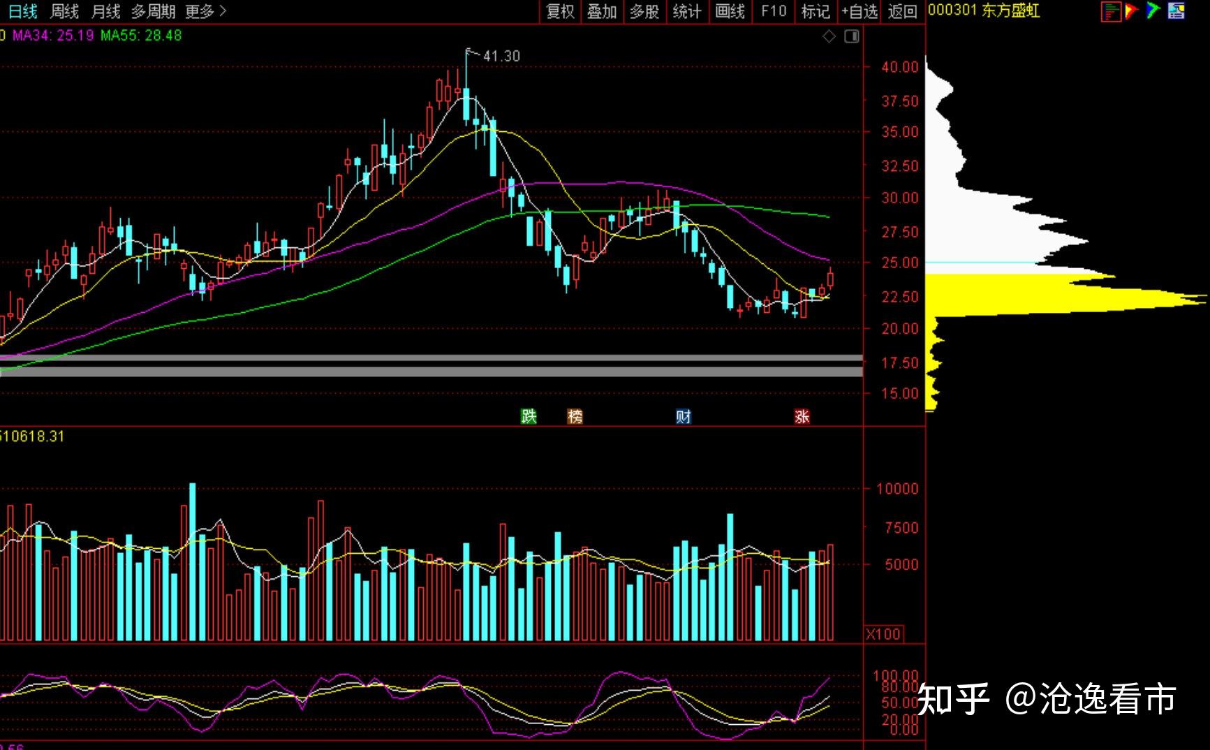Image resolution: width=1210 pixels, height=750 pixels.
Task: Click the orange 榜 event marker
Action: [x=575, y=417]
